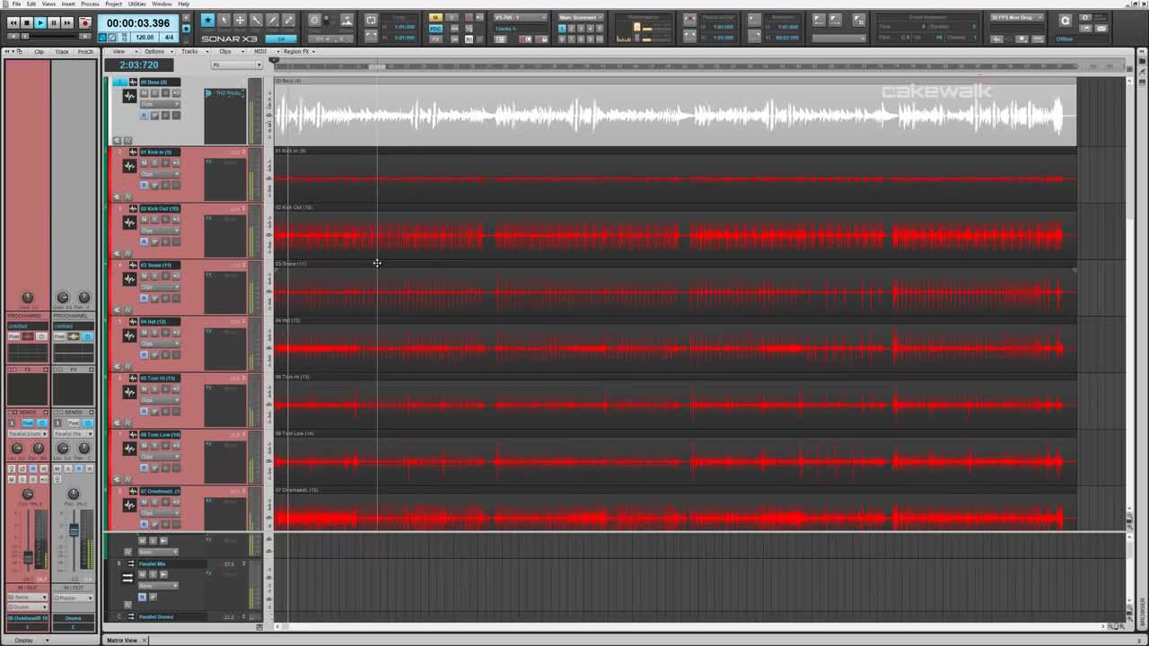Rewind to start using transport button
The height and width of the screenshot is (646, 1149).
pos(13,22)
